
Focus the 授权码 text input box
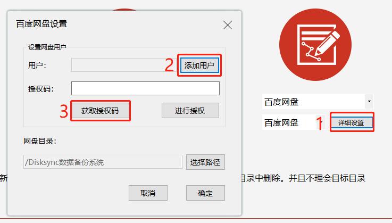coord(145,88)
